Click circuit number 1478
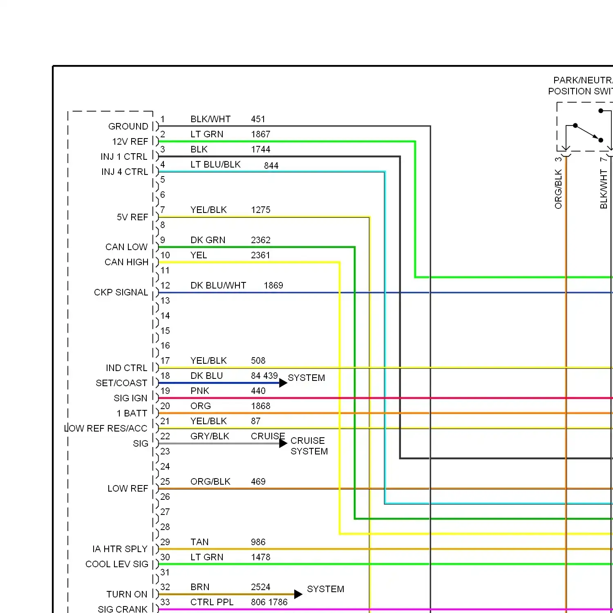Viewport: 613px width, 613px height. pyautogui.click(x=261, y=557)
